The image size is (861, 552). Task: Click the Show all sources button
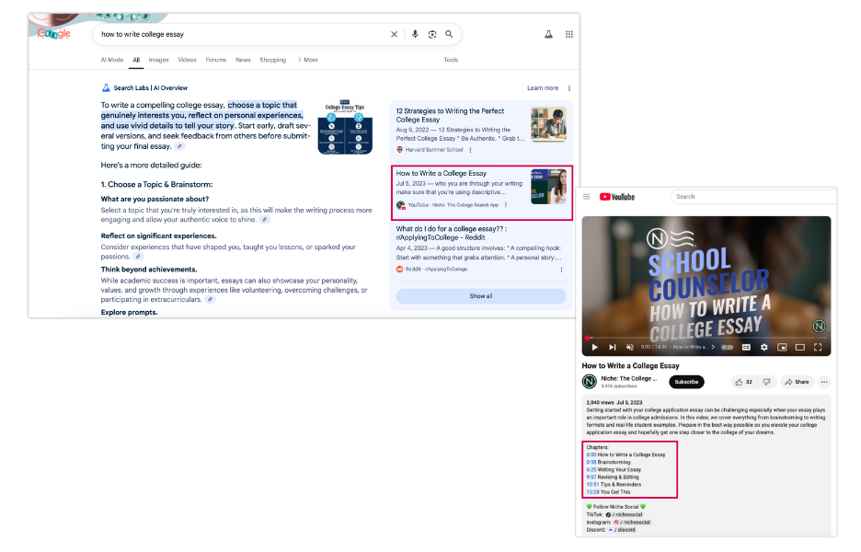tap(481, 296)
